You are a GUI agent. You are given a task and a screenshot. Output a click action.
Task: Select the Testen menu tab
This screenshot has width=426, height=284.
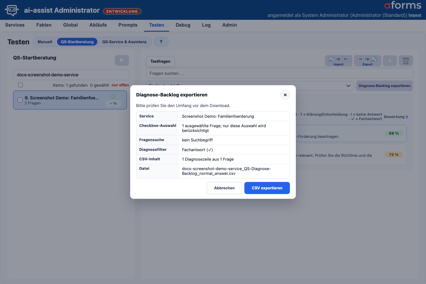[x=156, y=25]
